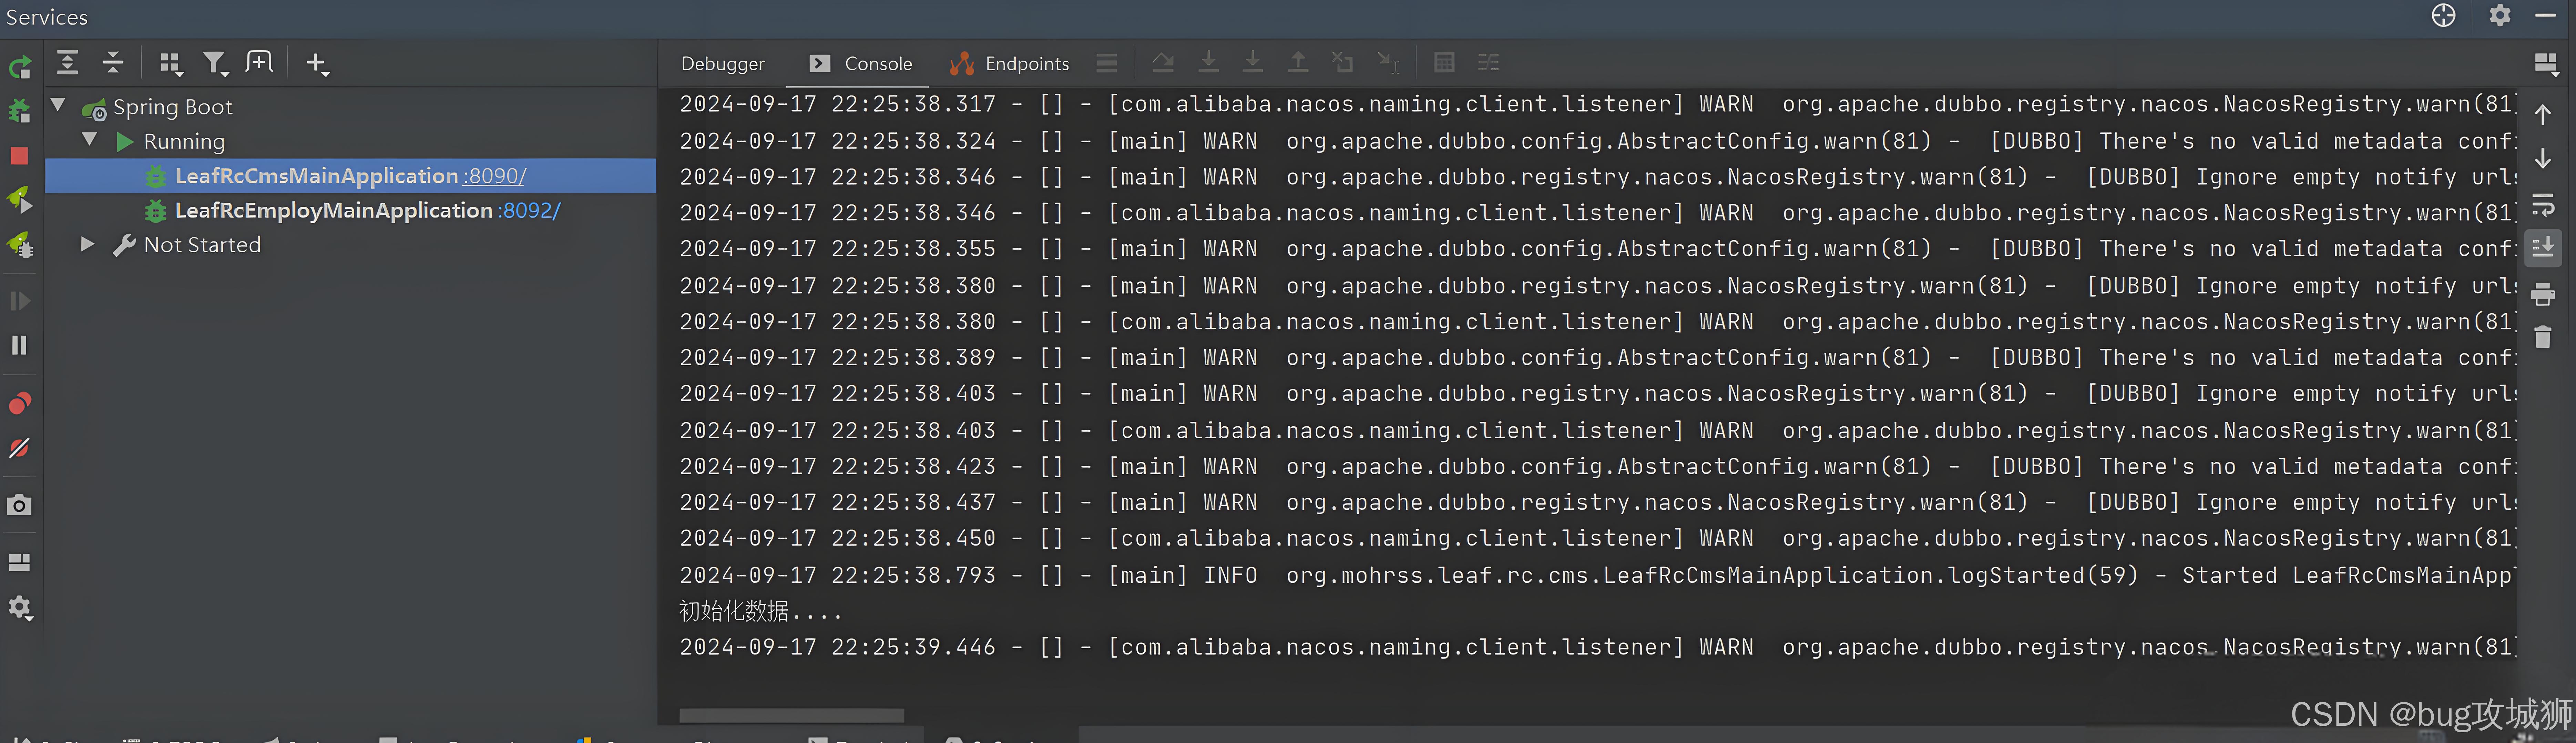Click Open in New Tab icon

click(x=259, y=62)
